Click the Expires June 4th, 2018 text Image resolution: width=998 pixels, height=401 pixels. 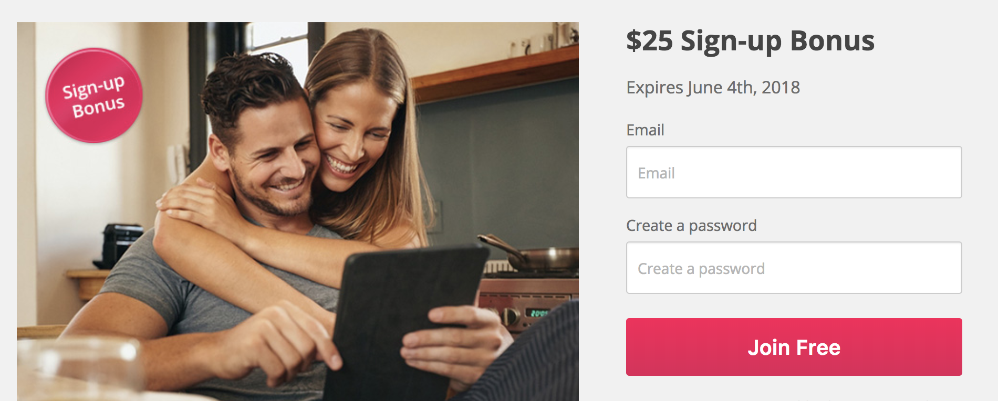point(713,87)
